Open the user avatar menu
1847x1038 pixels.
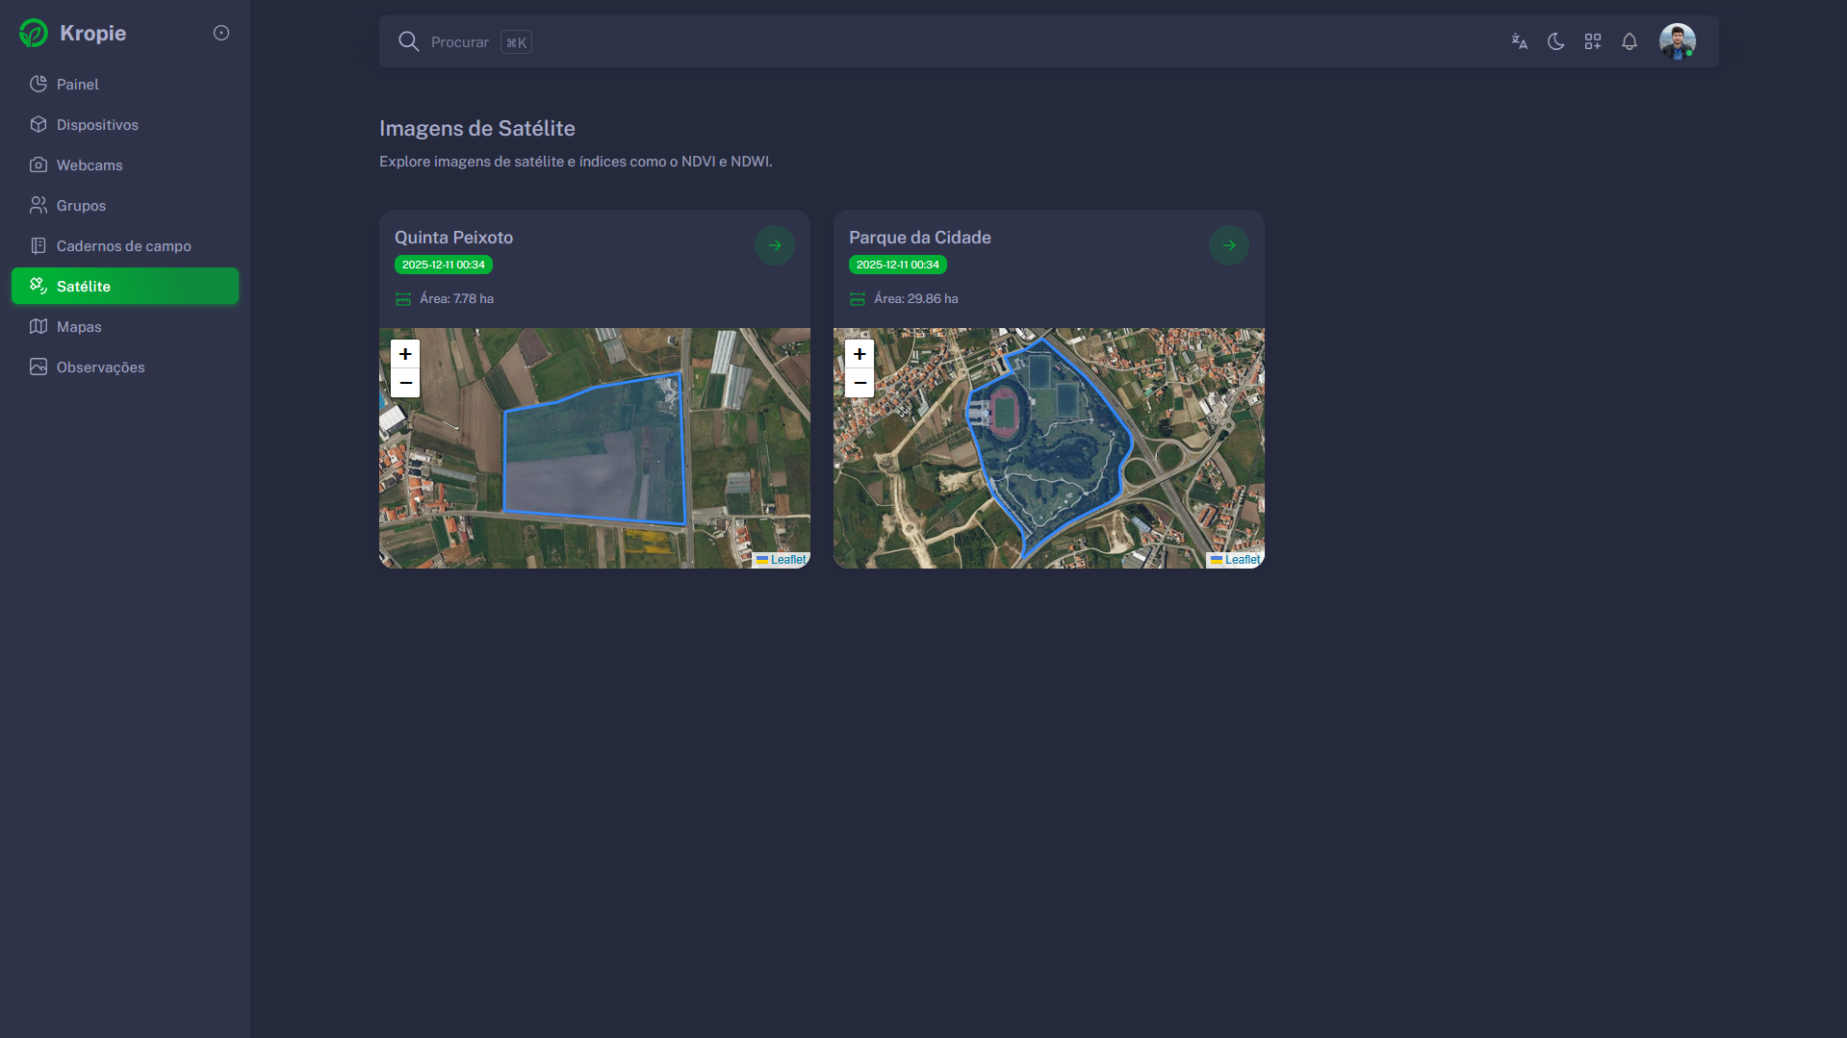pos(1679,40)
